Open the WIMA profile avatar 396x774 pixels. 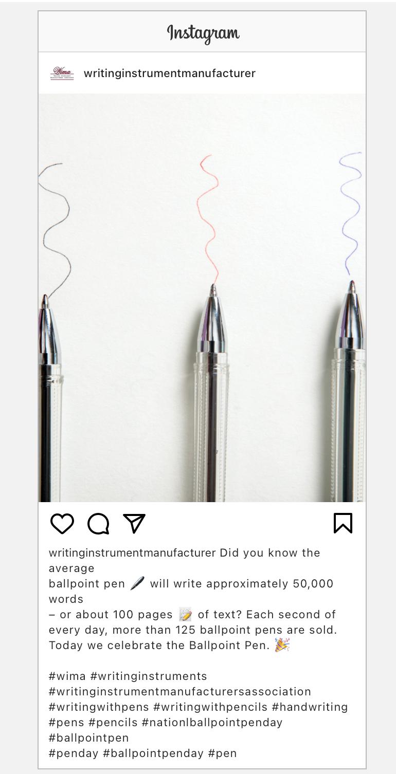click(62, 73)
